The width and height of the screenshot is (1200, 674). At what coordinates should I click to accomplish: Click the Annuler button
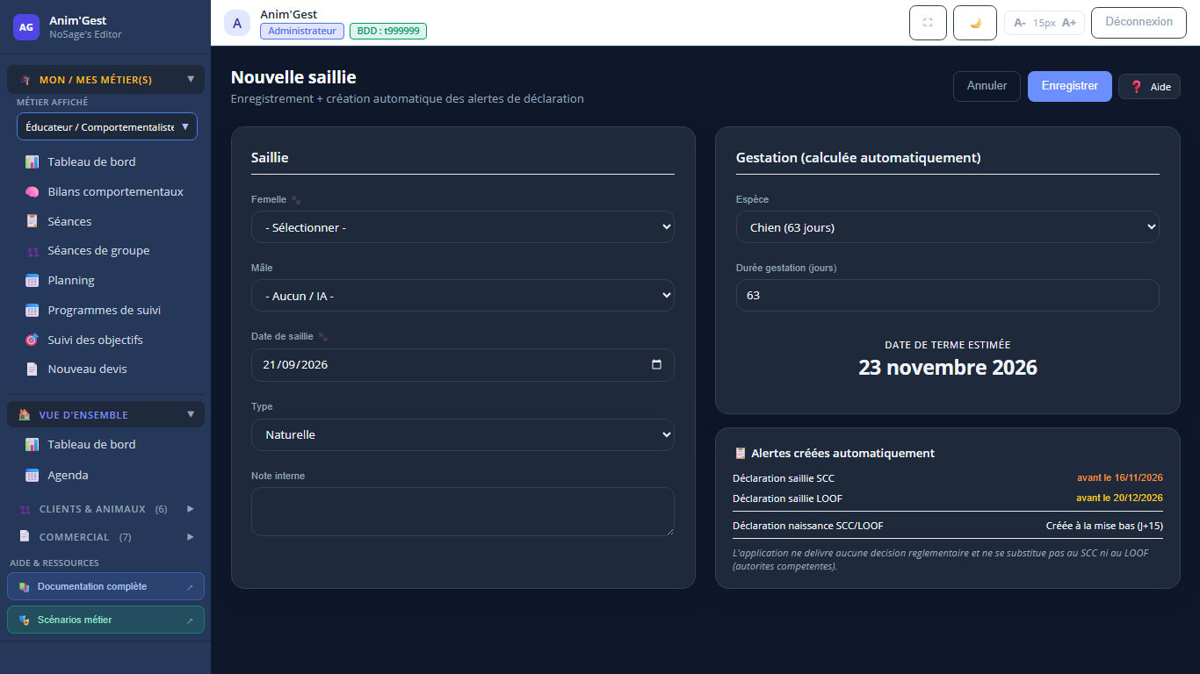coord(987,86)
